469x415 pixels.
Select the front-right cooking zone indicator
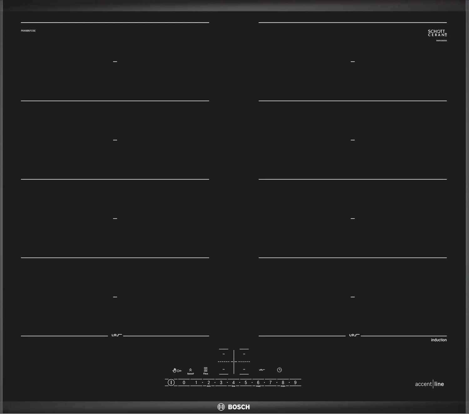(244, 370)
